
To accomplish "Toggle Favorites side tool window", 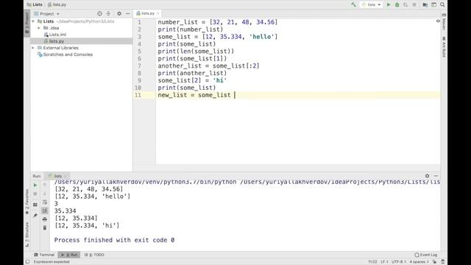I will click(27, 202).
